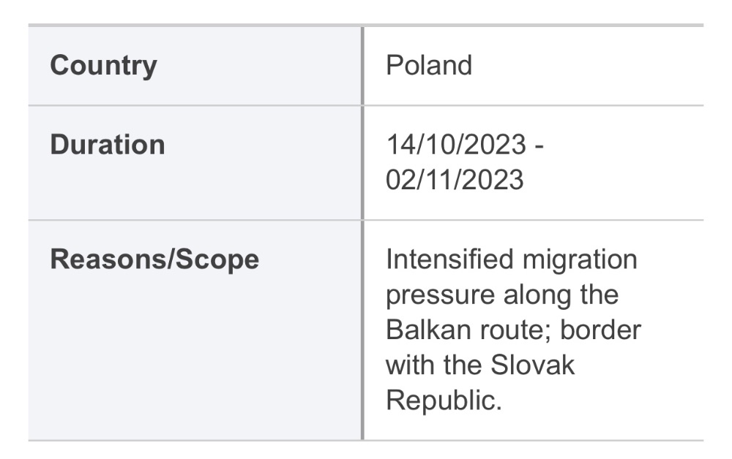Image resolution: width=732 pixels, height=459 pixels.
Task: Click the hyphen after the start date
Action: 539,146
